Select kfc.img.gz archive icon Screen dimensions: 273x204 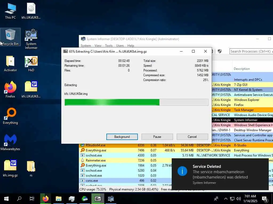(10, 168)
